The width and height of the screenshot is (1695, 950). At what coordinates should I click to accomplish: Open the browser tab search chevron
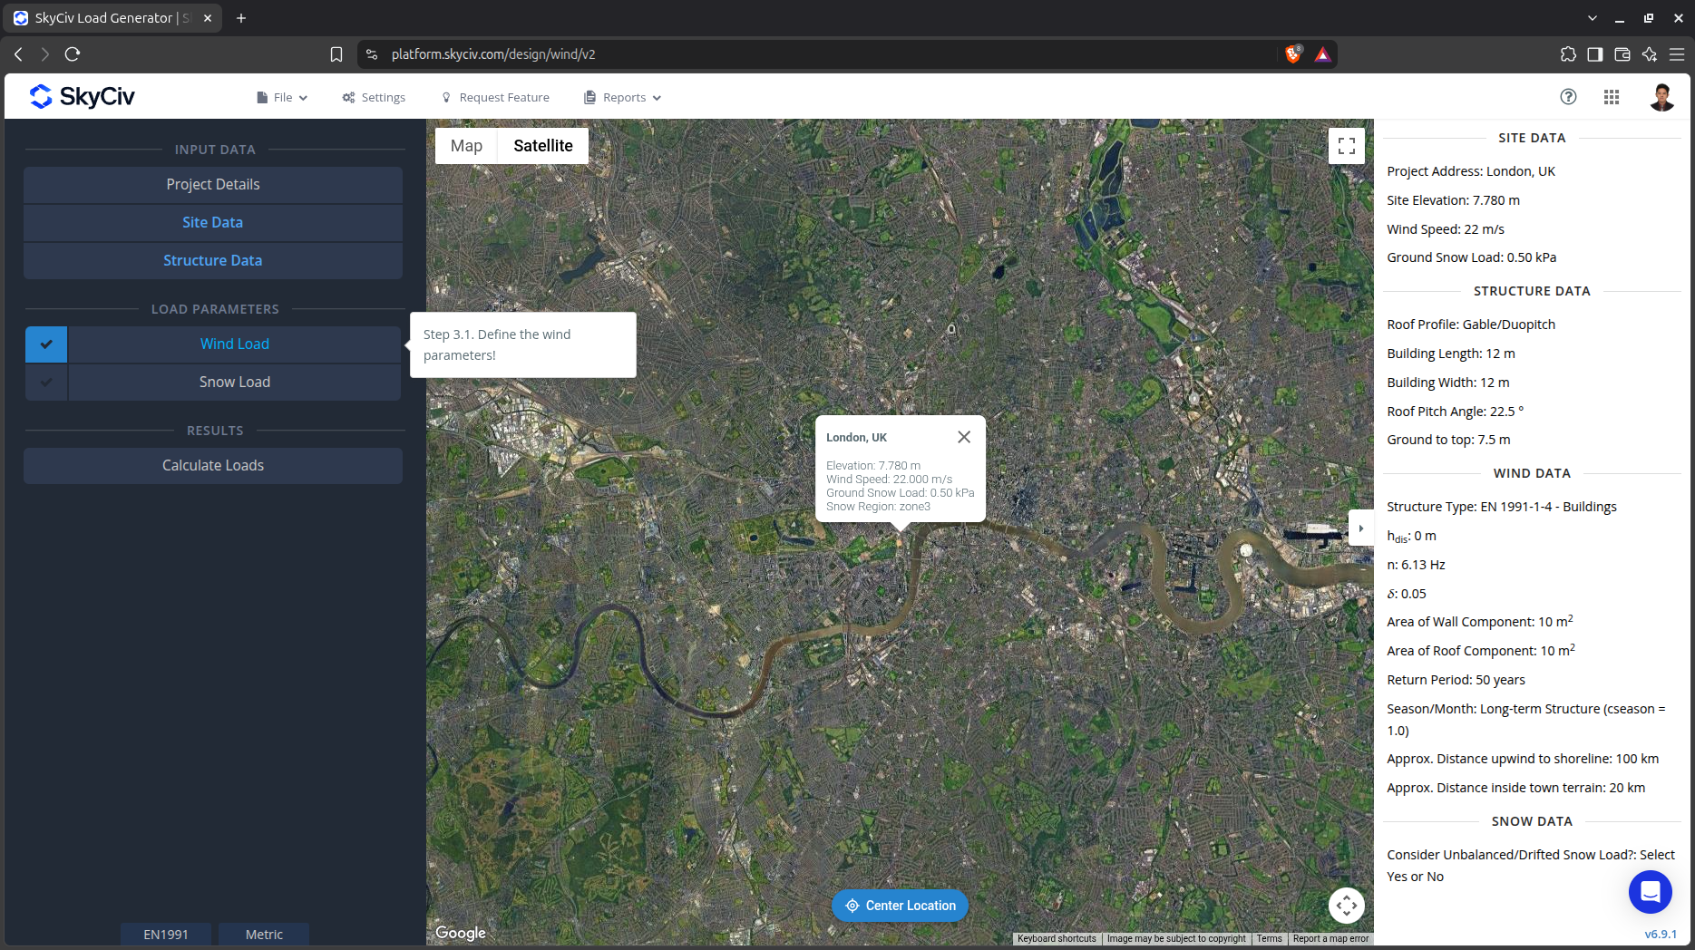pos(1593,18)
